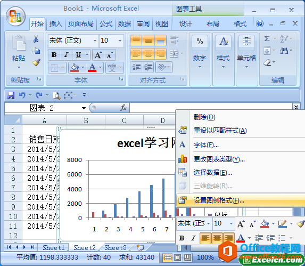305x266 pixels.
Task: Click the Redo arrow icon
Action: click(39, 95)
